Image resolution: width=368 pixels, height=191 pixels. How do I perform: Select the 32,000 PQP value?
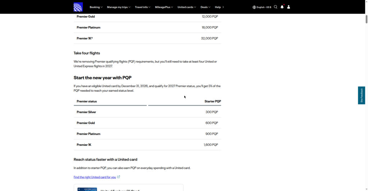coord(210,38)
